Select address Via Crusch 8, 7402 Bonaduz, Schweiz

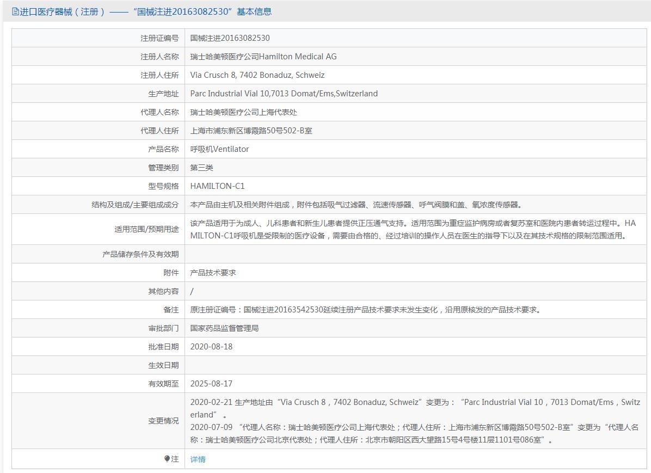click(257, 75)
